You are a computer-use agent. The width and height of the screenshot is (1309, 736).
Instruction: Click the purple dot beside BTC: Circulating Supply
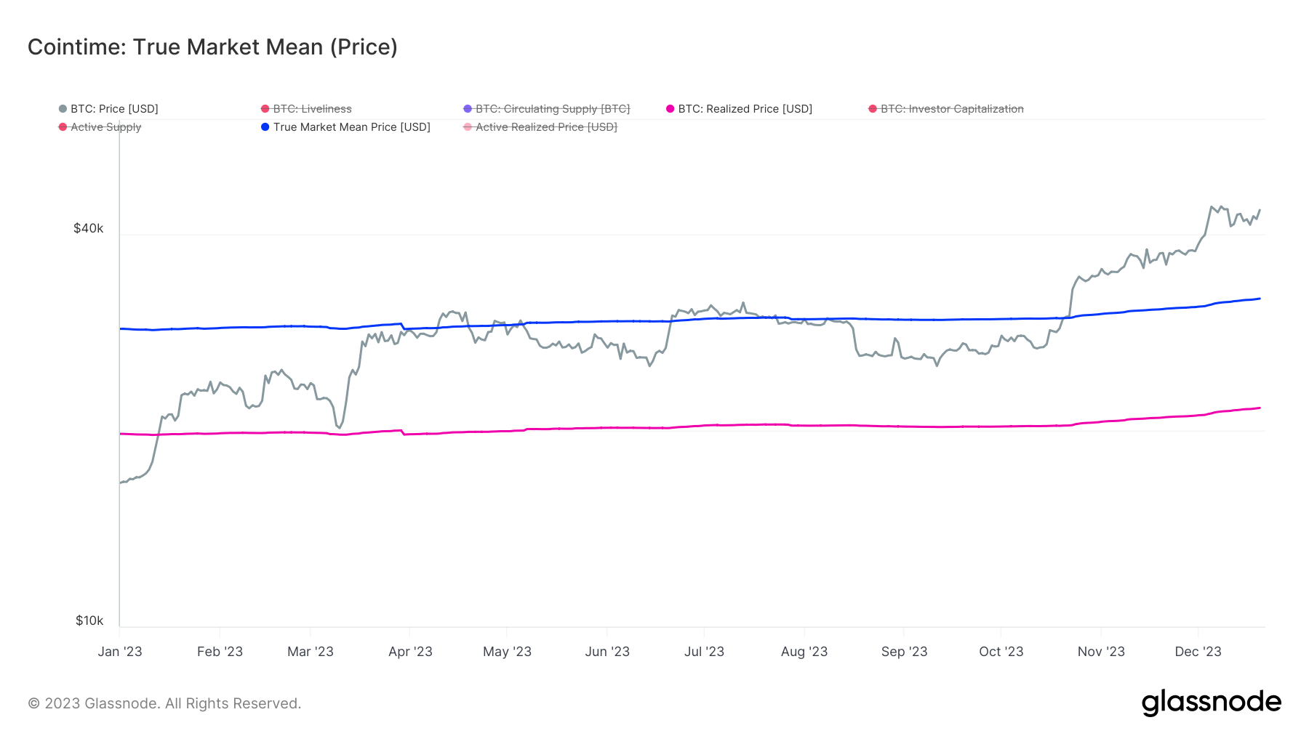coord(468,108)
